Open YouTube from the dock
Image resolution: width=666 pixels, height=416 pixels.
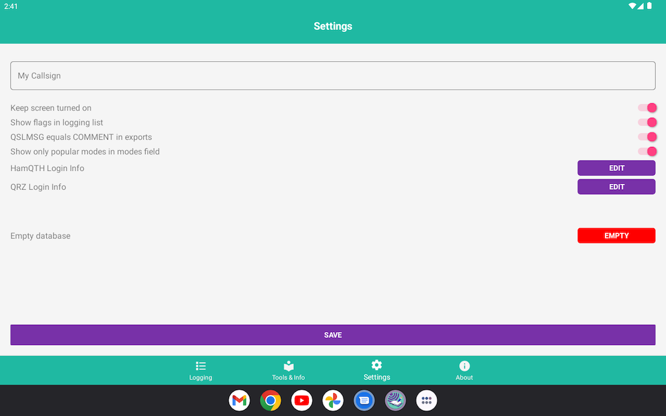(302, 400)
